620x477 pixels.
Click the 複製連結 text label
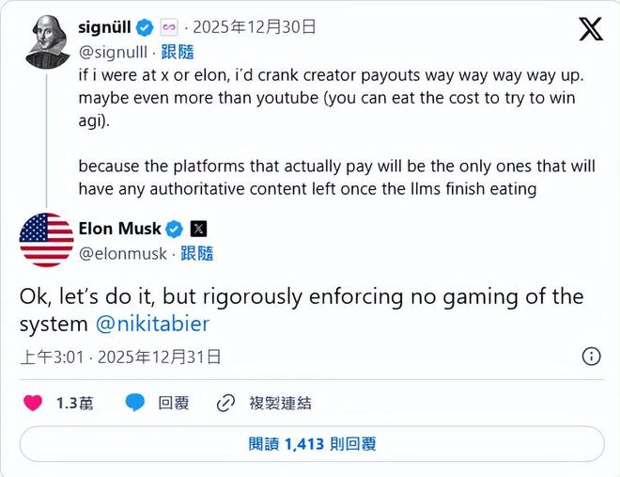pyautogui.click(x=279, y=403)
